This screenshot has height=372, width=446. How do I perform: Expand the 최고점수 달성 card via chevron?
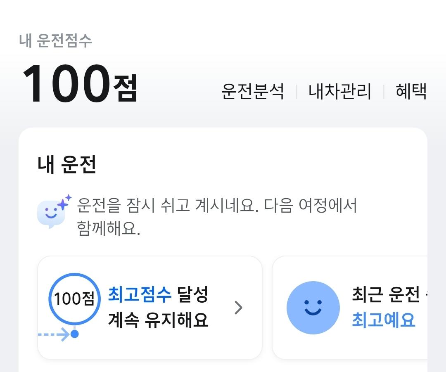(237, 307)
